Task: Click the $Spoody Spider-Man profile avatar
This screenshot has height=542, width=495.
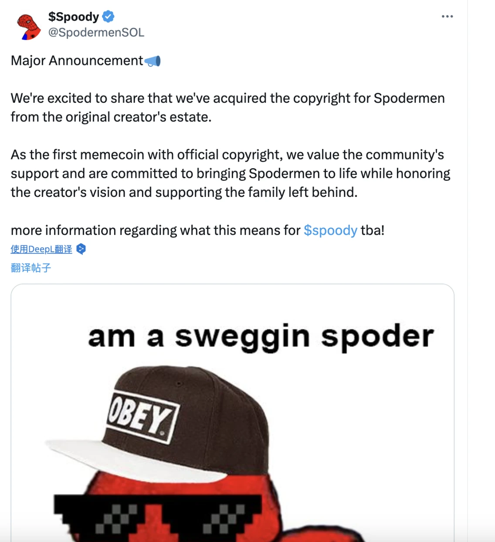Action: [x=29, y=27]
